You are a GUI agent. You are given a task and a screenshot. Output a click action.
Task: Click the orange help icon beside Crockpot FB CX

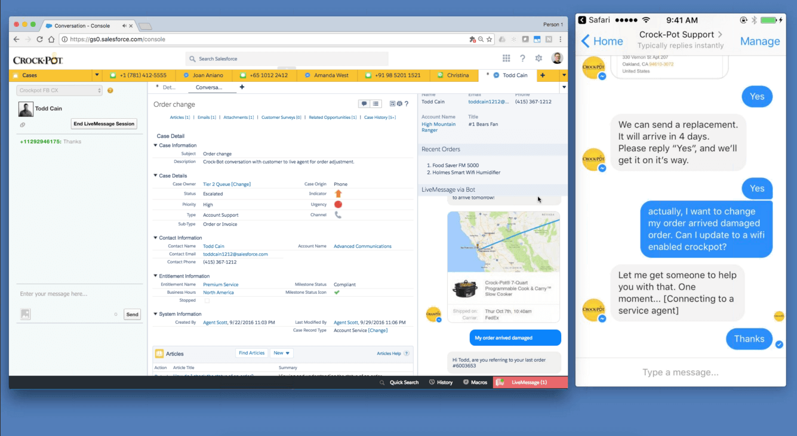pos(110,91)
